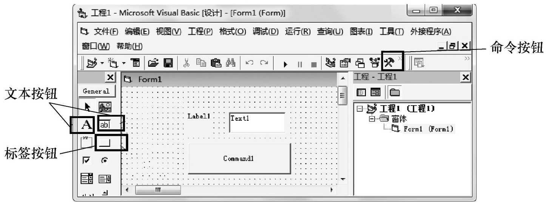Open the 帮助(H) menu
The width and height of the screenshot is (546, 203).
tap(130, 46)
